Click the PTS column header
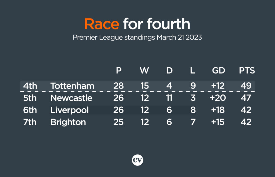 (x=247, y=70)
